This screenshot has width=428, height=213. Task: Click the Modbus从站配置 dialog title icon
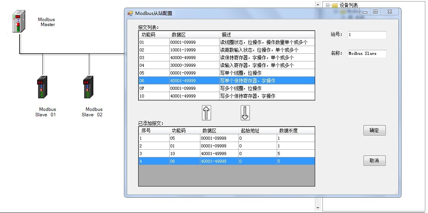(130, 13)
